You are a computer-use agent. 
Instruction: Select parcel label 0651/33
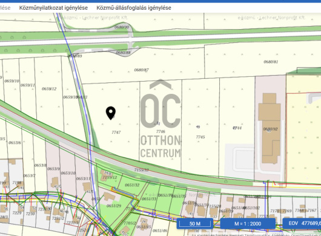click(x=149, y=198)
